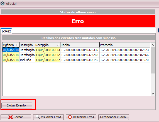Click the recibo cell ending in 40375339

point(80,50)
